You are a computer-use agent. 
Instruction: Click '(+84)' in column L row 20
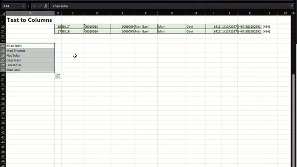tap(270, 26)
